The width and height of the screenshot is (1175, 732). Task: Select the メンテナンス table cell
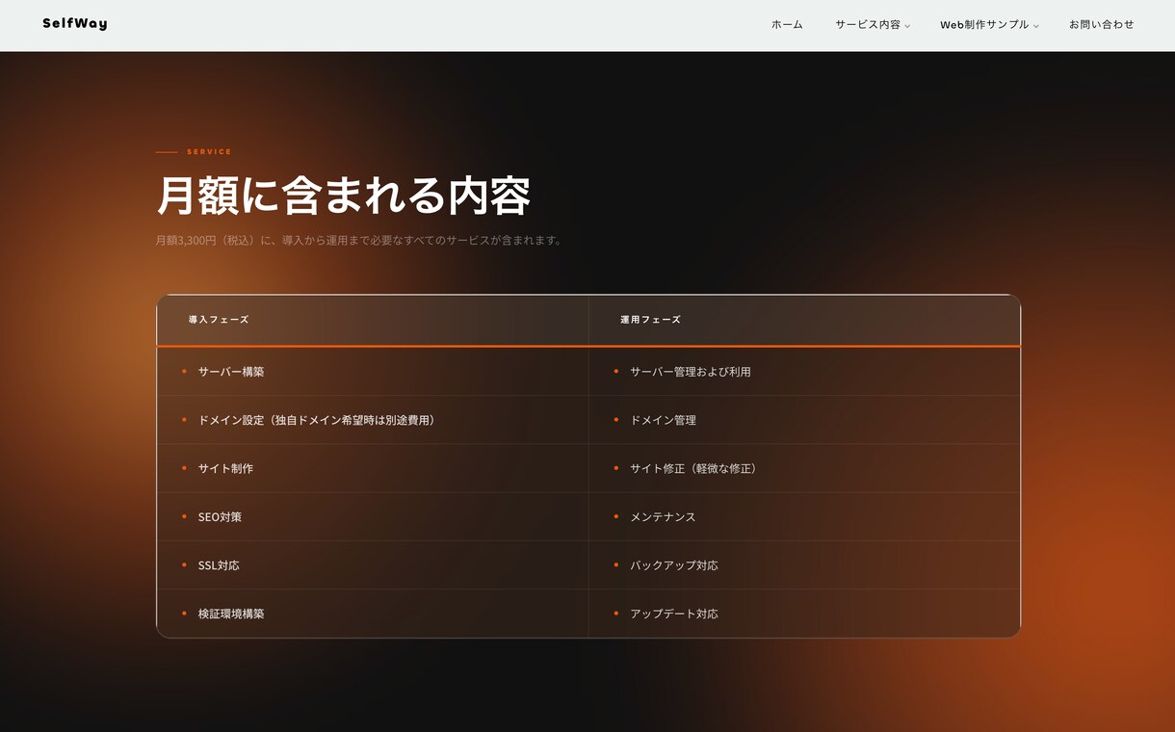(804, 517)
